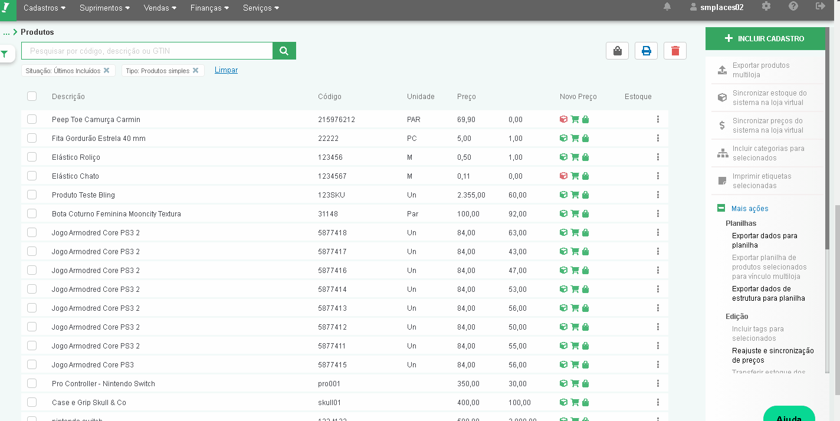The image size is (840, 421).
Task: Open the smplaces02 user account menu
Action: pyautogui.click(x=716, y=7)
